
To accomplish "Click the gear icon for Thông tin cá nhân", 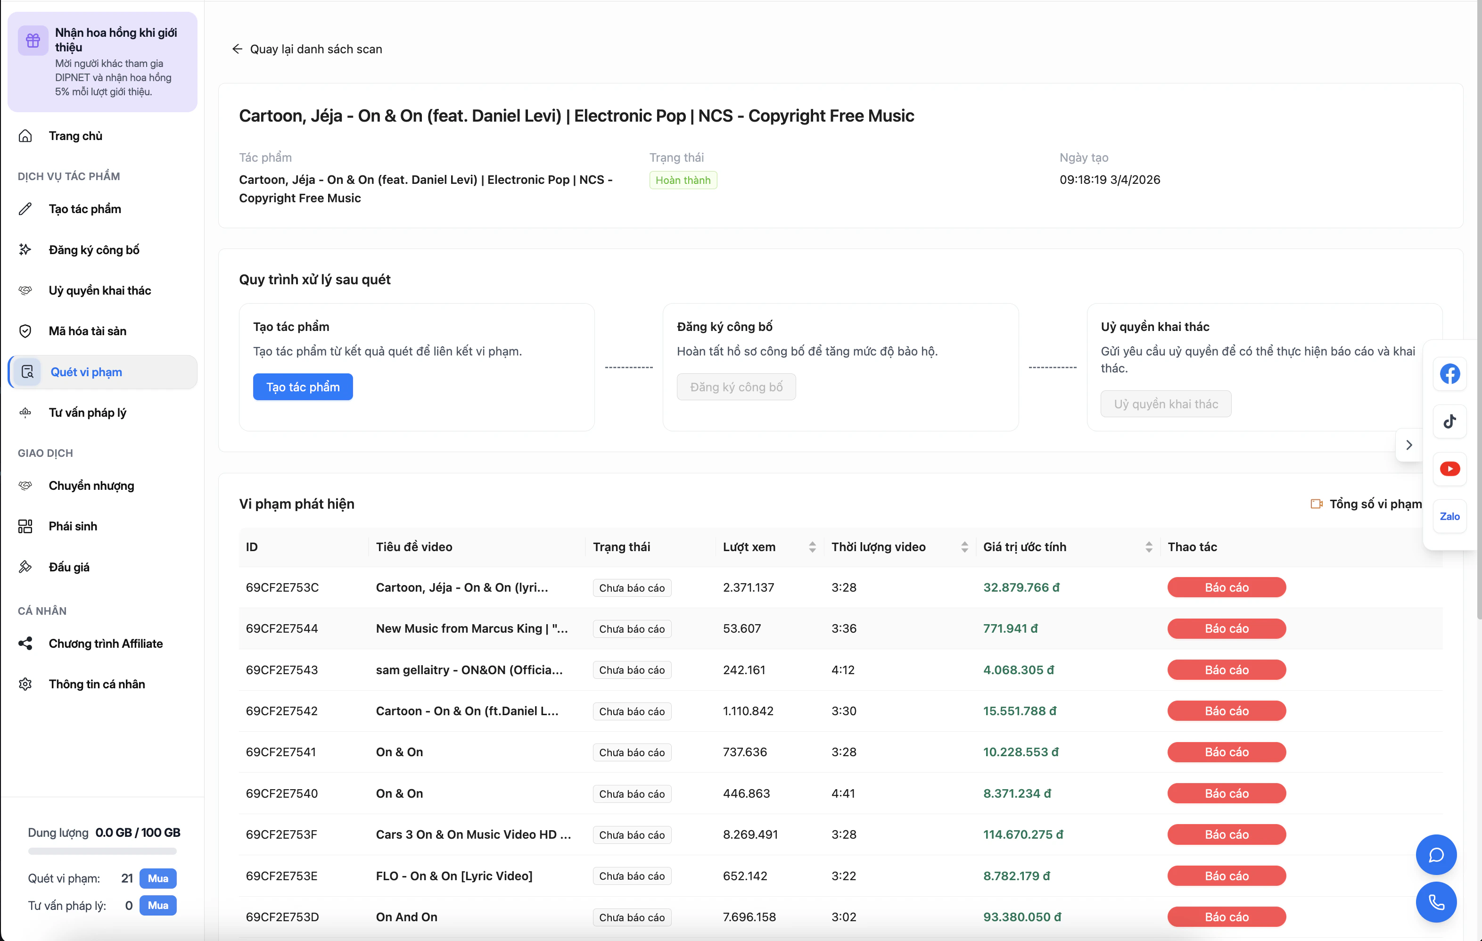I will coord(25,685).
